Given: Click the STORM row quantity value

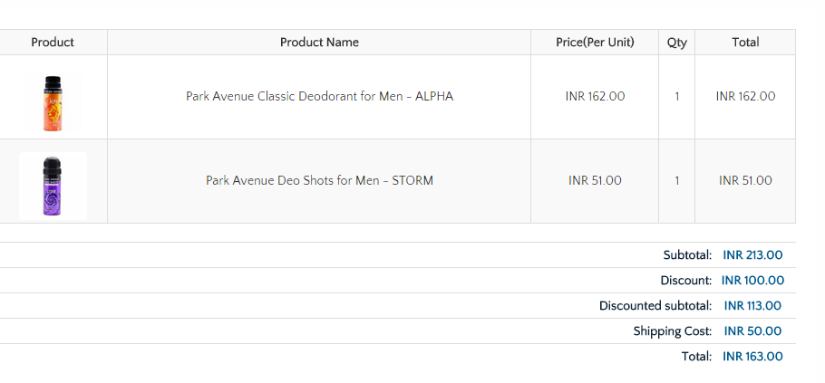Looking at the screenshot, I should [x=677, y=181].
